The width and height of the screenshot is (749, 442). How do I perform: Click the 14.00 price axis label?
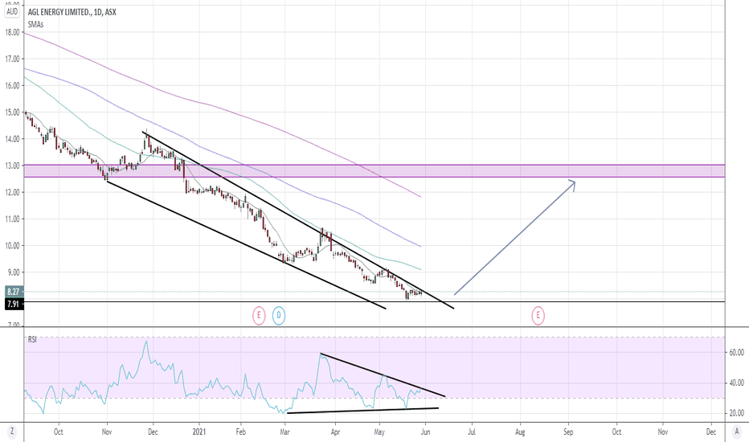click(13, 139)
